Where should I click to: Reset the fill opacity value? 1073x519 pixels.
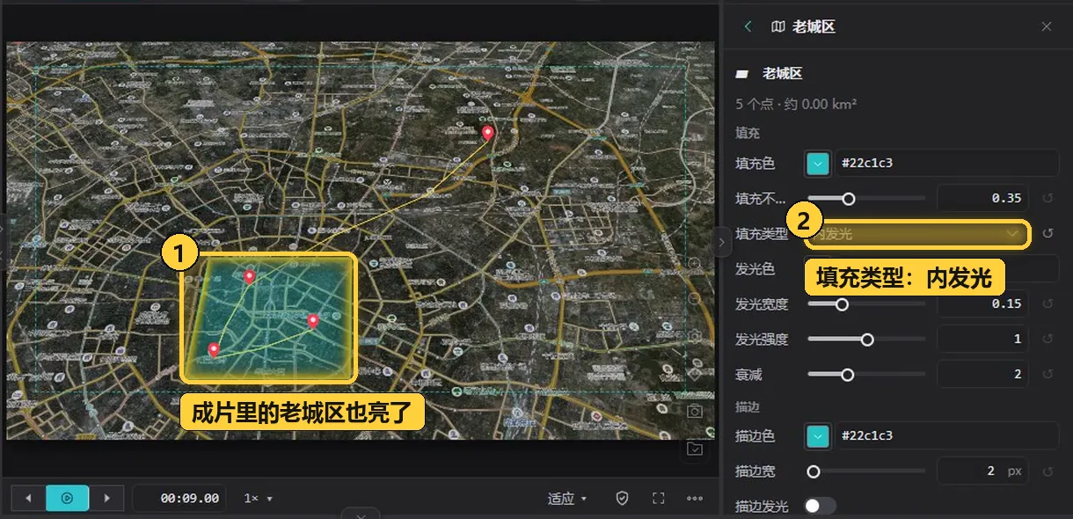pyautogui.click(x=1047, y=199)
